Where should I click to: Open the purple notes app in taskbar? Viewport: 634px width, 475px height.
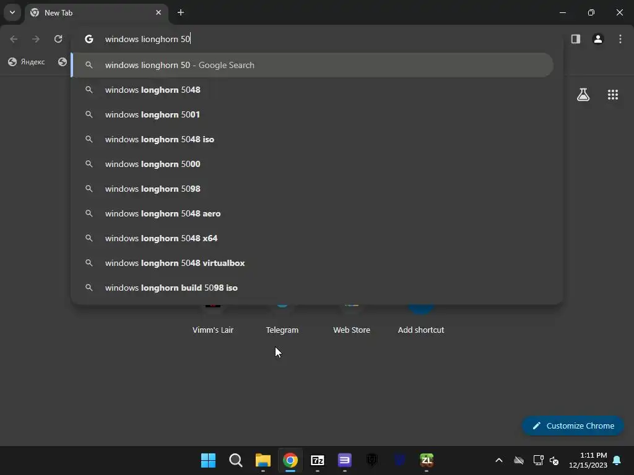344,460
